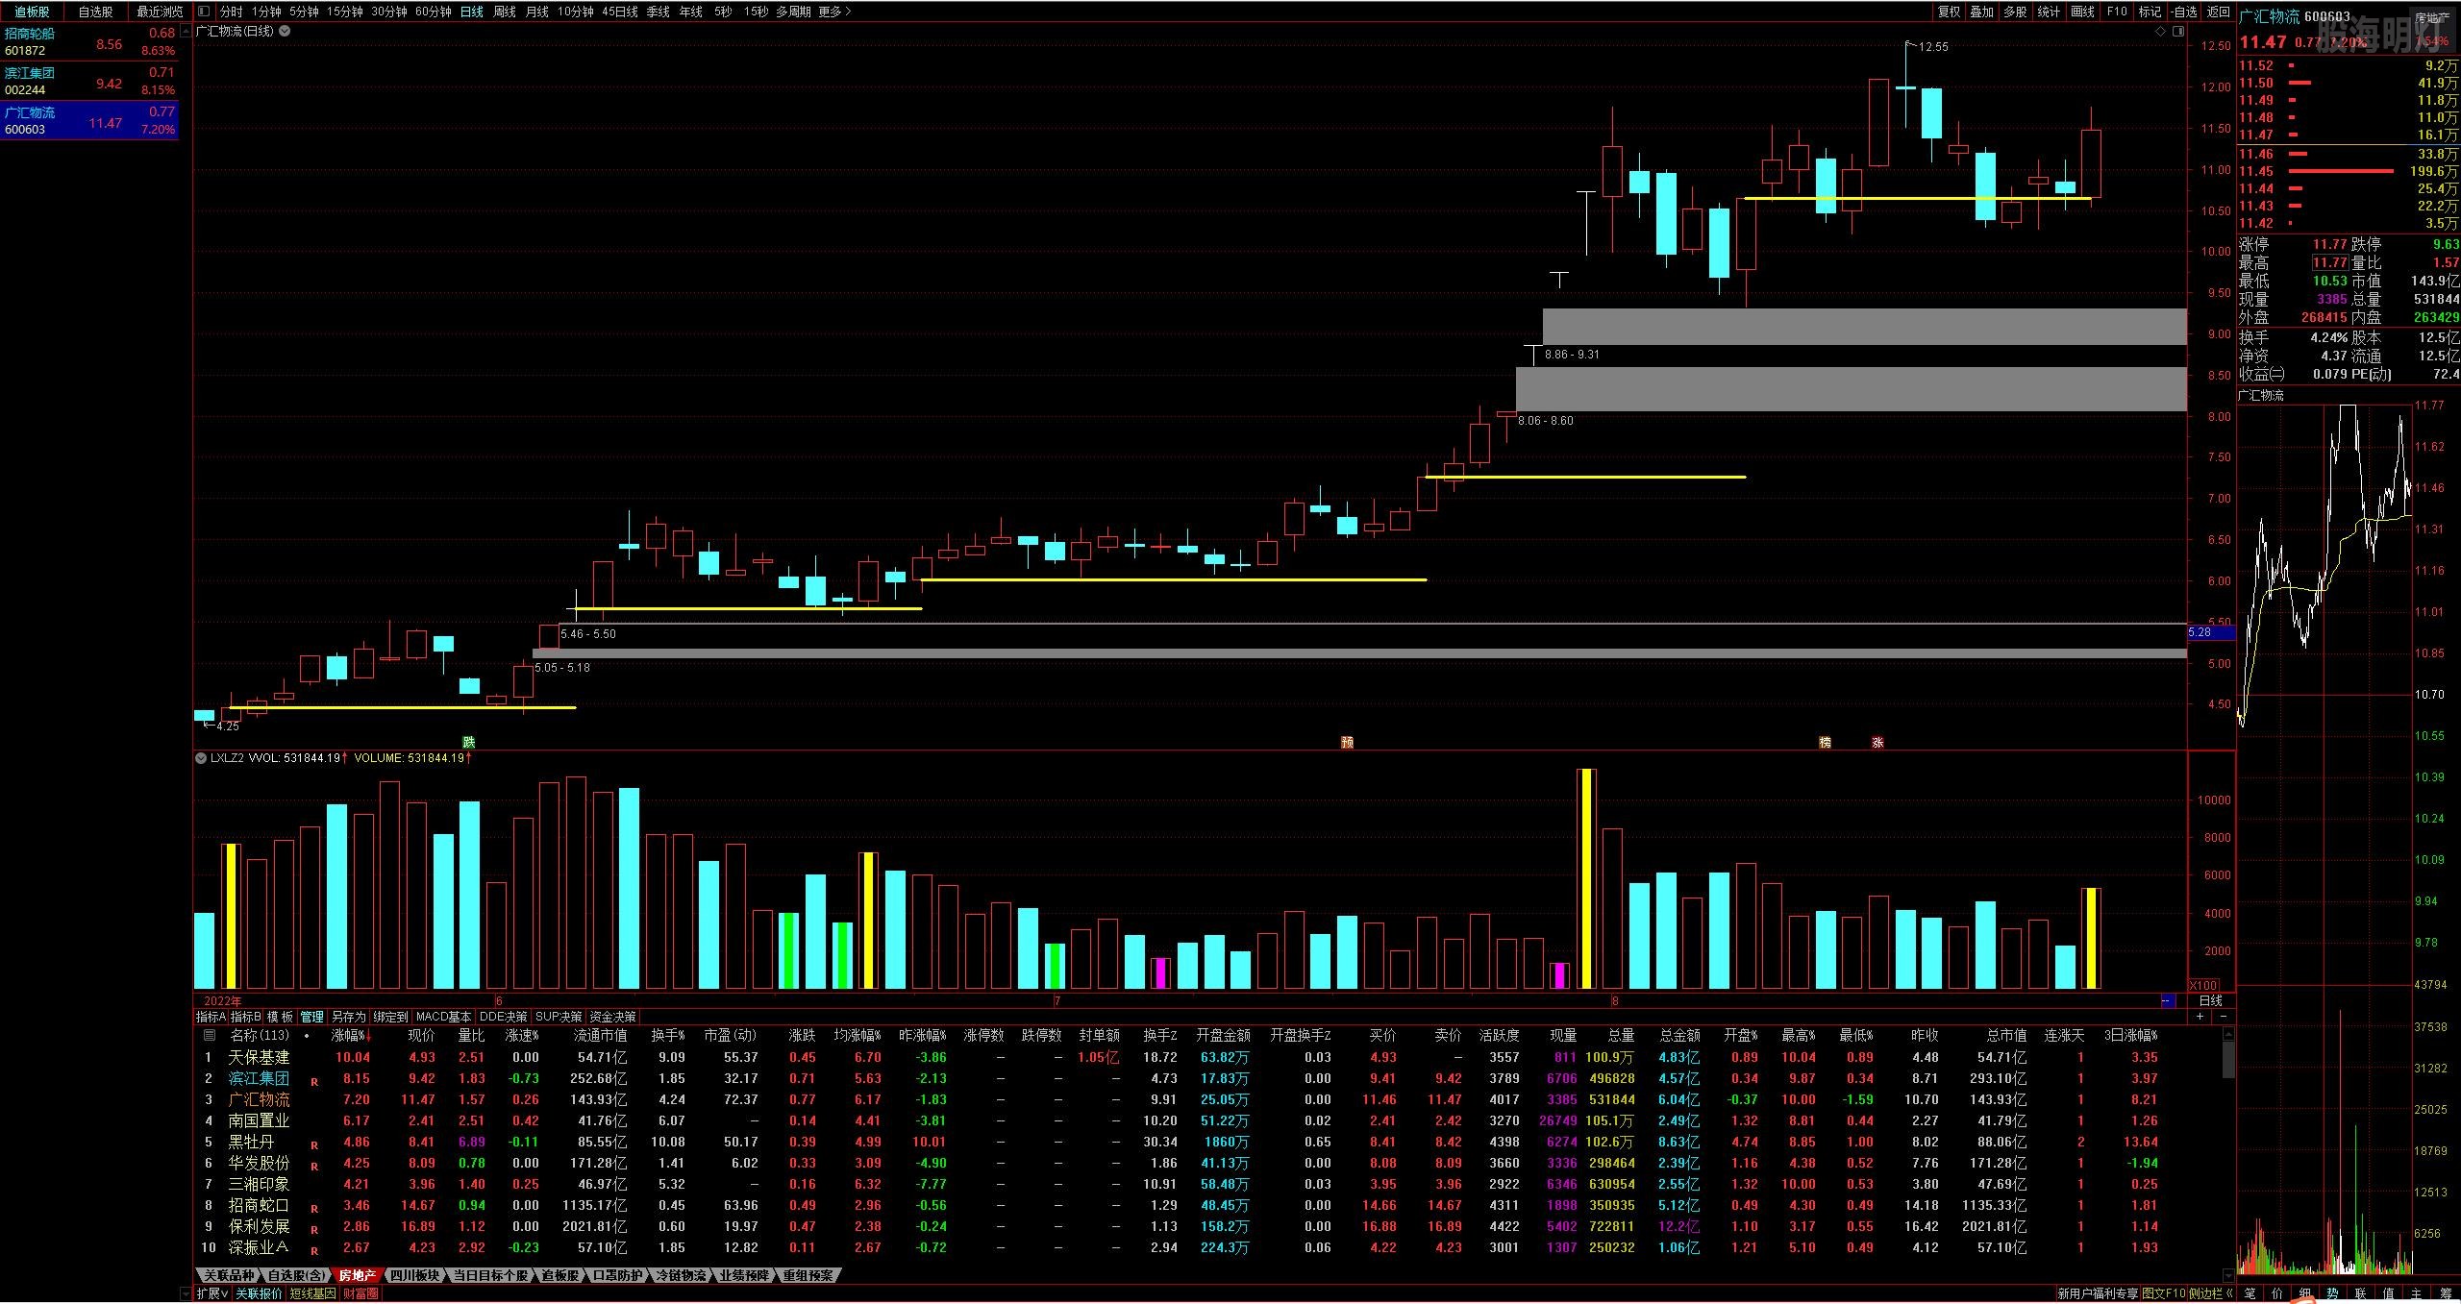The height and width of the screenshot is (1304, 2461).
Task: Open the 关联品种 bottom tab
Action: (x=229, y=1275)
